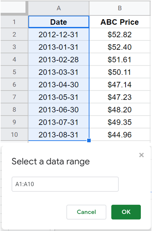Select column B header
152x231 pixels.
point(120,8)
